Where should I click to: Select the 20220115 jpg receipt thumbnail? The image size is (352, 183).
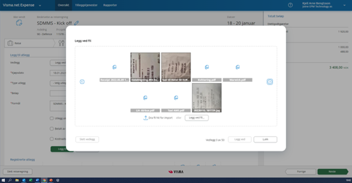coord(207,98)
